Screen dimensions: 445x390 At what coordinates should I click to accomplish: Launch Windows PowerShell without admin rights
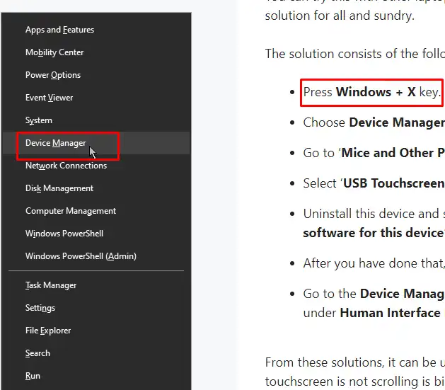click(x=64, y=234)
